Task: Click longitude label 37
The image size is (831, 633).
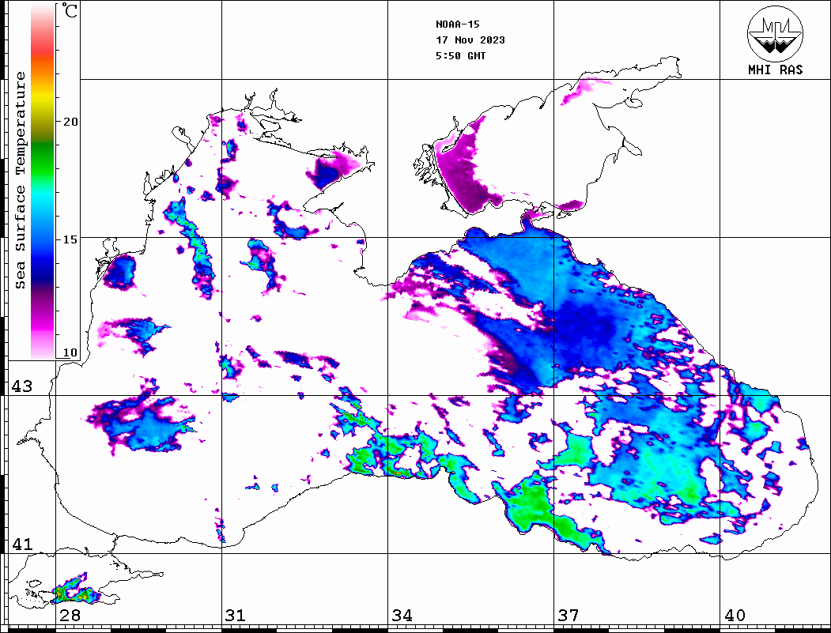Action: click(x=568, y=615)
